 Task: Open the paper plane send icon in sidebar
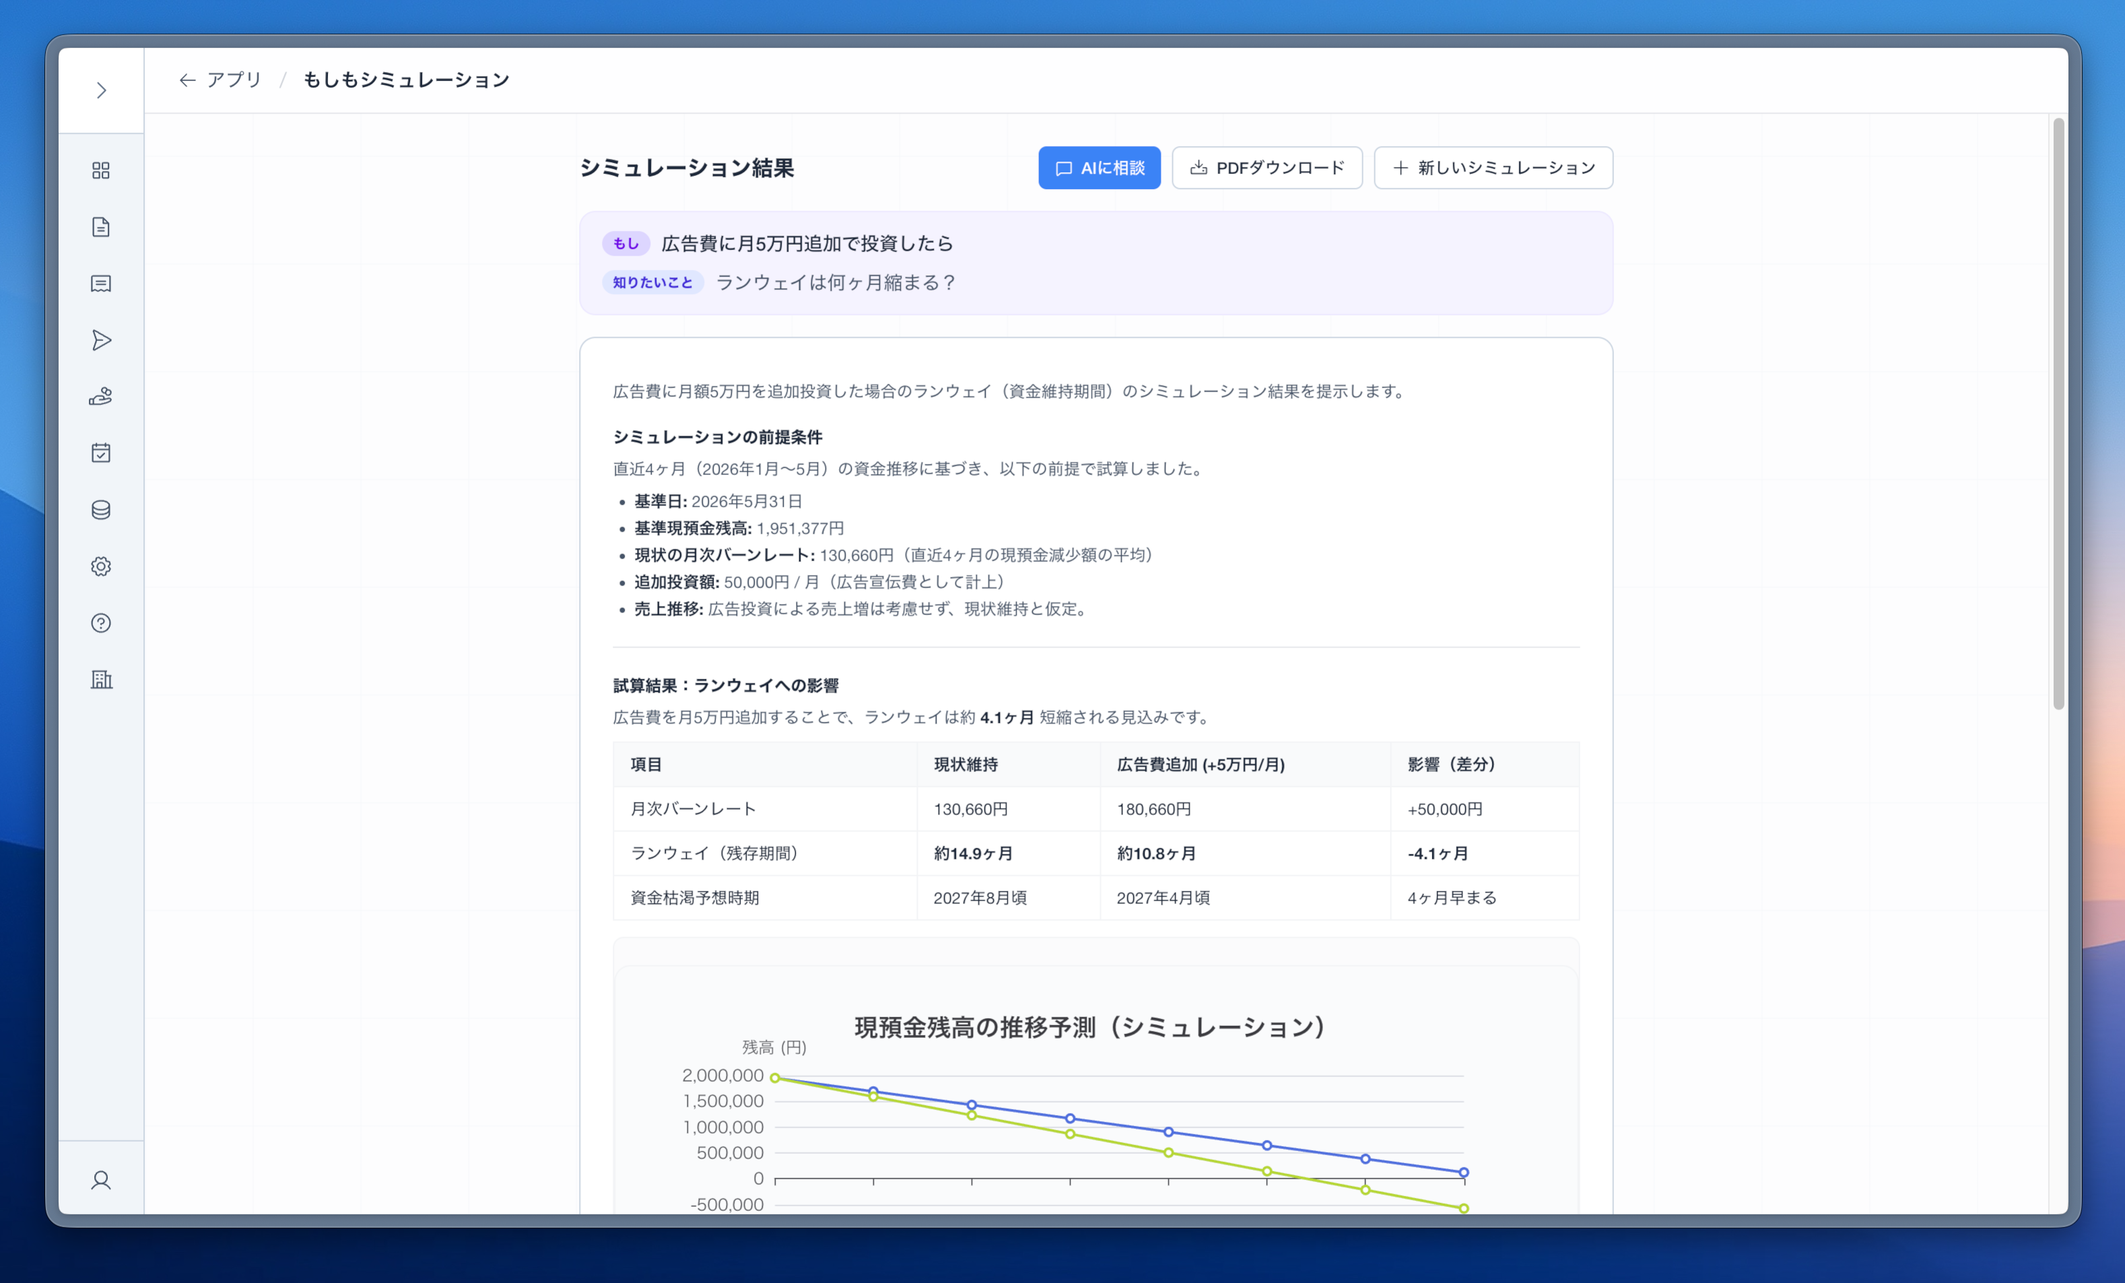(x=101, y=341)
